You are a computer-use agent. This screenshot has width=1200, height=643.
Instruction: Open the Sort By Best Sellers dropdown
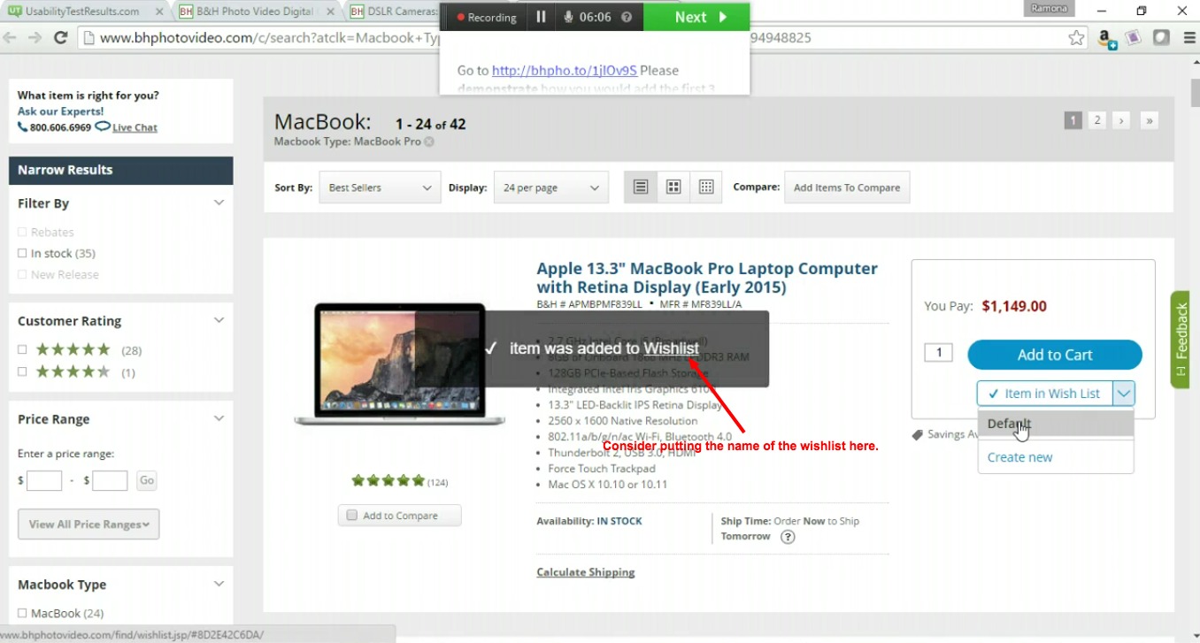coord(380,188)
